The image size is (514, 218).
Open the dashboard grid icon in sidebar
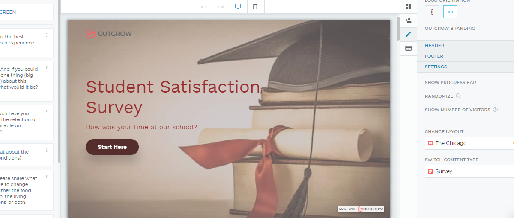[x=408, y=6]
